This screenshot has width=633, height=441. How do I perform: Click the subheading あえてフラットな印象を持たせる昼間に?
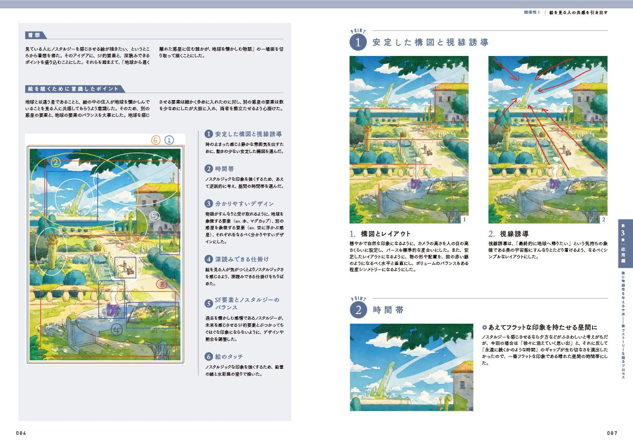(543, 327)
